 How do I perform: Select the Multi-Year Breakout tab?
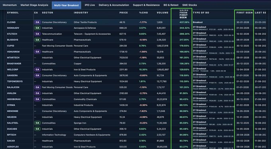click(x=67, y=5)
